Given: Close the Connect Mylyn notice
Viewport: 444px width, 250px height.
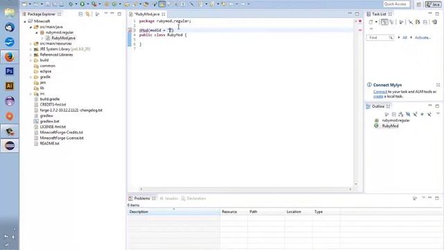Looking at the screenshot, I should click(x=438, y=85).
